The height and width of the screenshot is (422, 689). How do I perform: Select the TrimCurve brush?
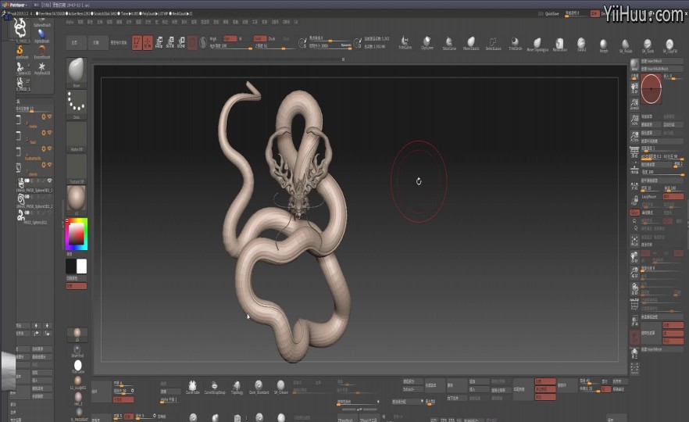click(405, 43)
